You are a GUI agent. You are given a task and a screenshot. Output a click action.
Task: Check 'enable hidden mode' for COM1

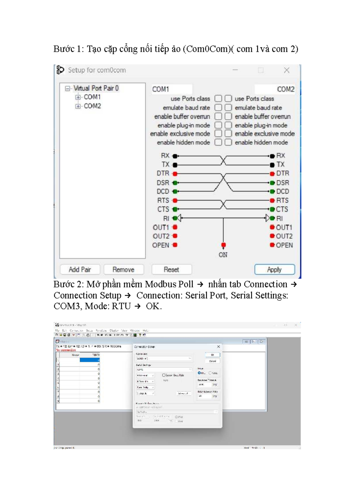(x=218, y=142)
